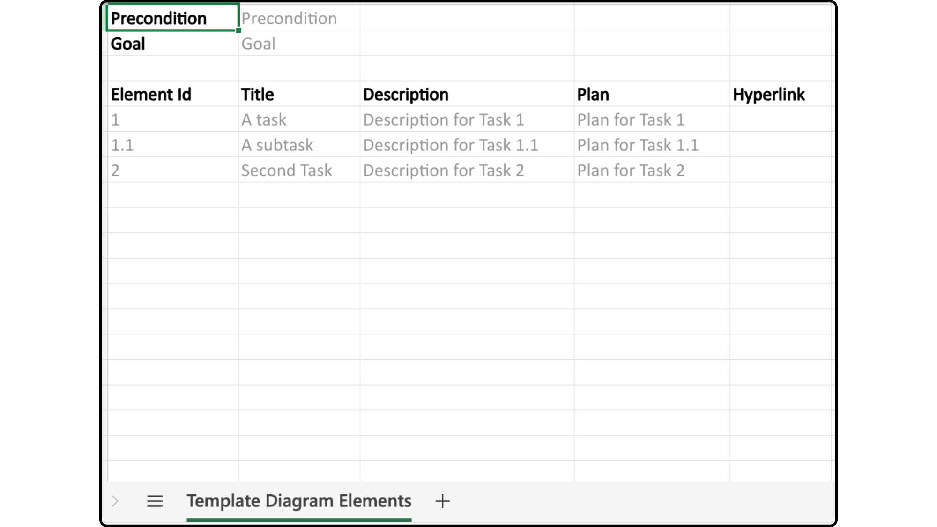Open the all sheets list icon

click(x=155, y=501)
